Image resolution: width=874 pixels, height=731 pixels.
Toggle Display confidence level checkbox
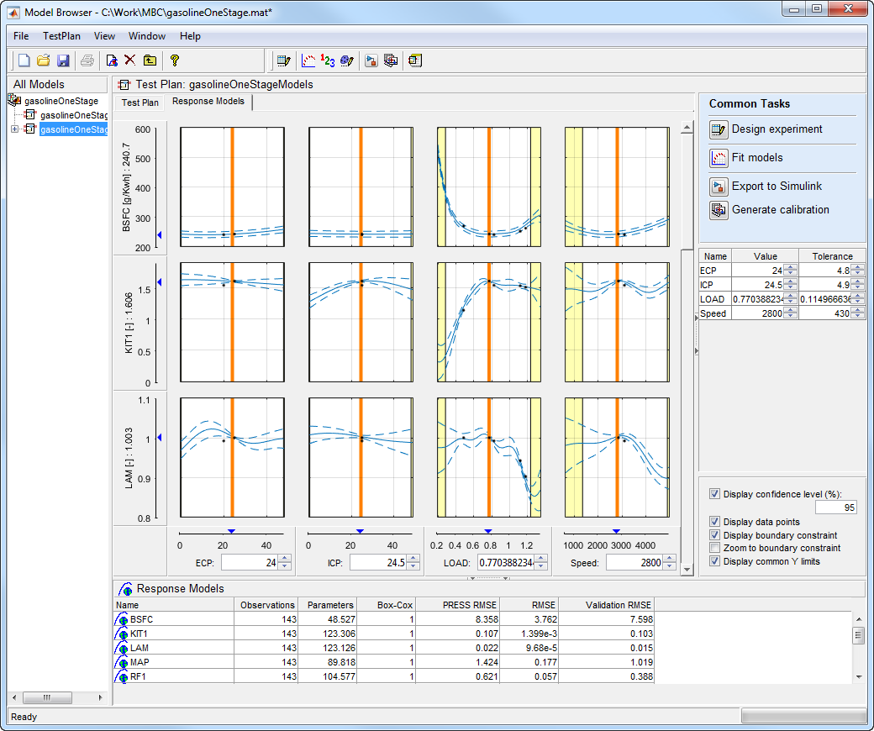[715, 494]
